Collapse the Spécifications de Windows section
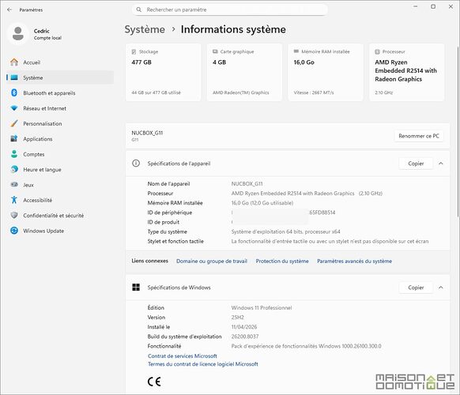460x395 pixels. coord(441,288)
